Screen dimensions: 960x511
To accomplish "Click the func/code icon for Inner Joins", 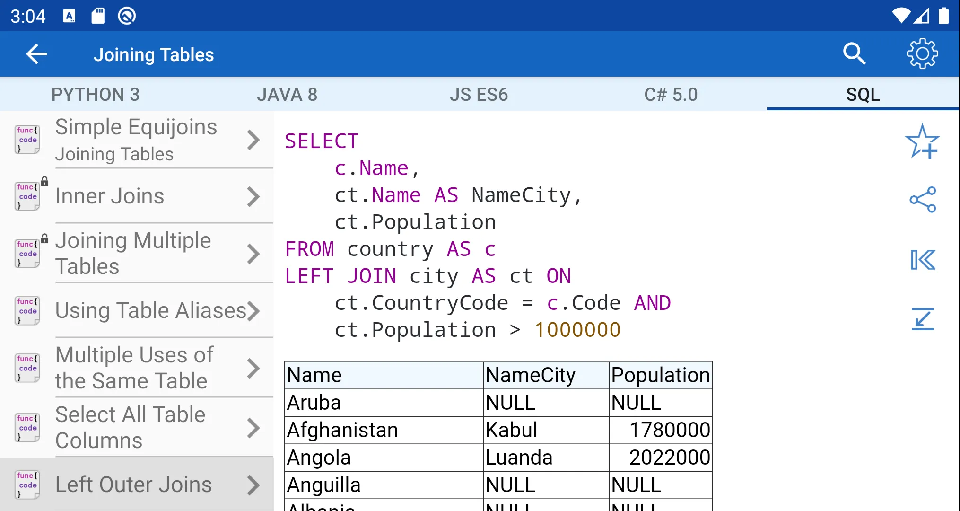I will click(27, 196).
